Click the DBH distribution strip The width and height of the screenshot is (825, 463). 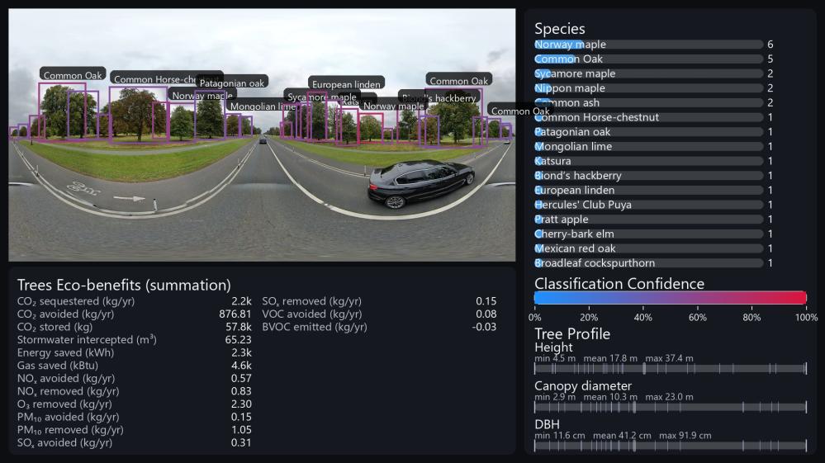tap(670, 446)
